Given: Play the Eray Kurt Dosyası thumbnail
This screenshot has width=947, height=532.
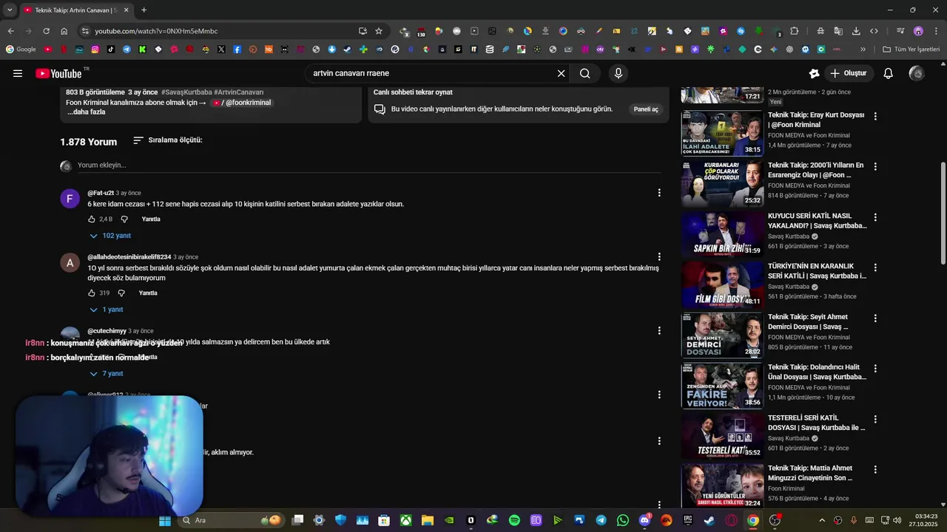Looking at the screenshot, I should (x=722, y=134).
